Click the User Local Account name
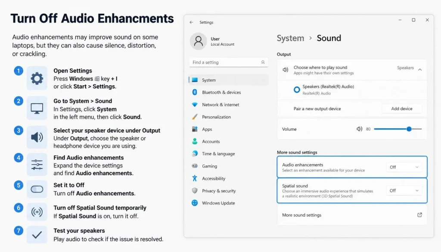Image resolution: width=441 pixels, height=252 pixels. 222,41
